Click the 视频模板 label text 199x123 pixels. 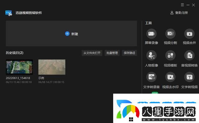tap(170, 65)
